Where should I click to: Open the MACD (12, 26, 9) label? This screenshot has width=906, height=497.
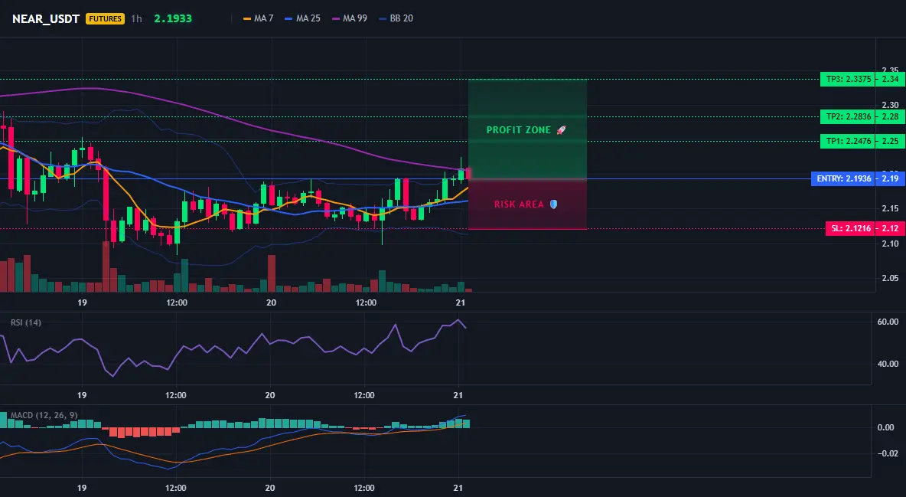click(x=44, y=415)
